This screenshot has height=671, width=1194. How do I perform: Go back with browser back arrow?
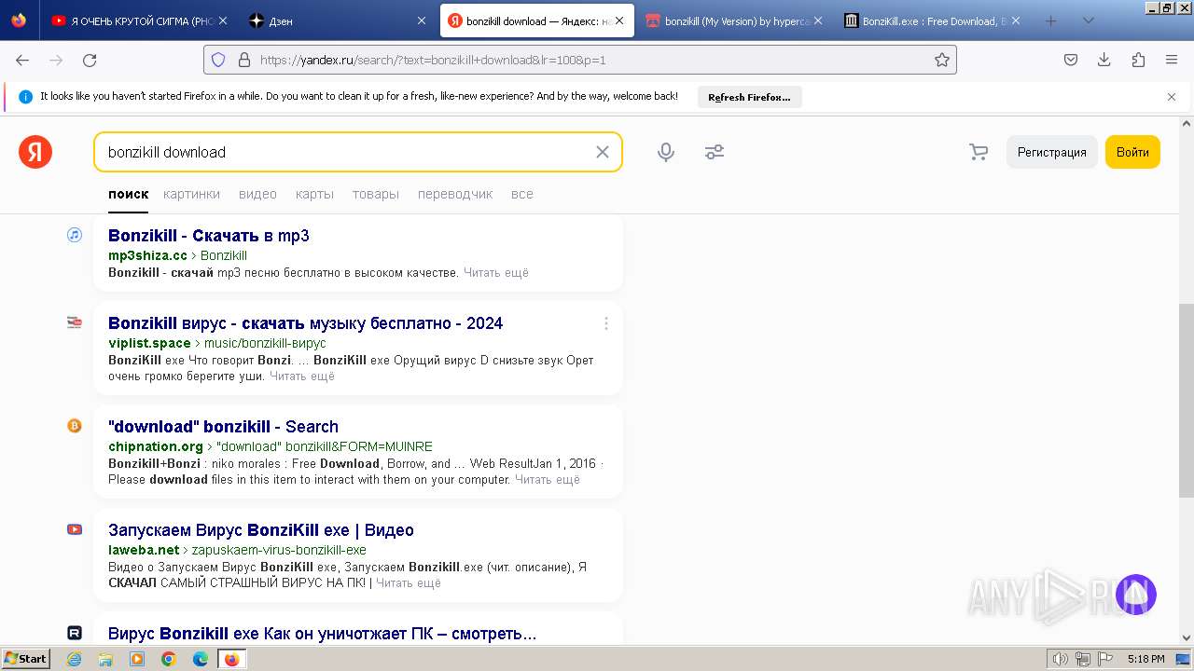point(22,60)
